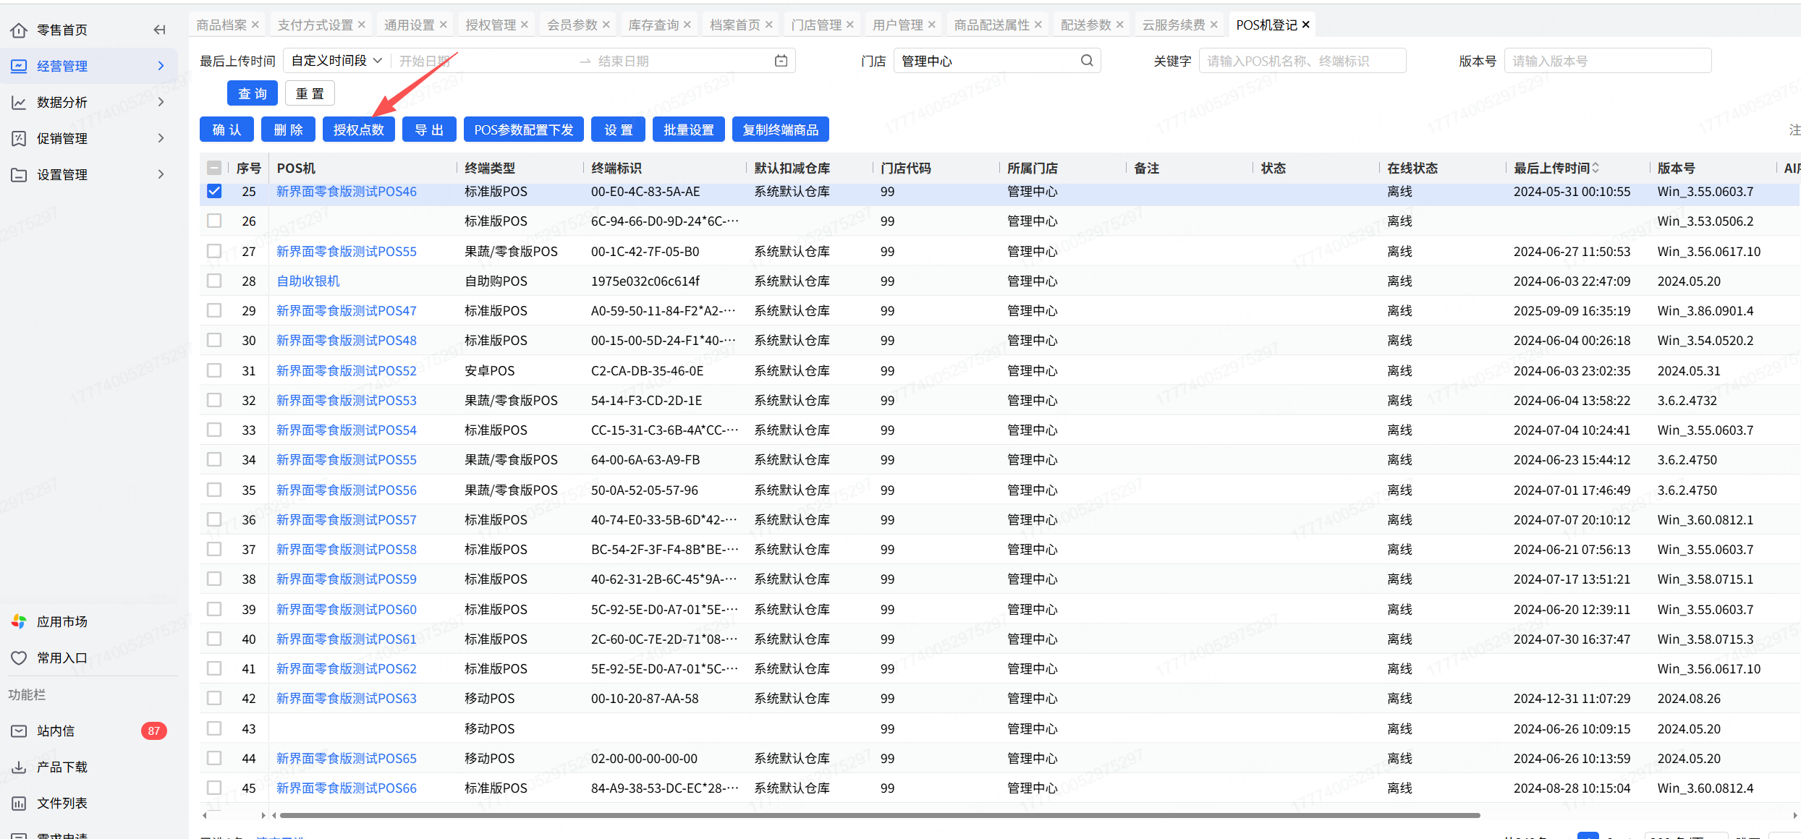Click the 零售首页 home icon
The image size is (1801, 839).
tap(19, 30)
